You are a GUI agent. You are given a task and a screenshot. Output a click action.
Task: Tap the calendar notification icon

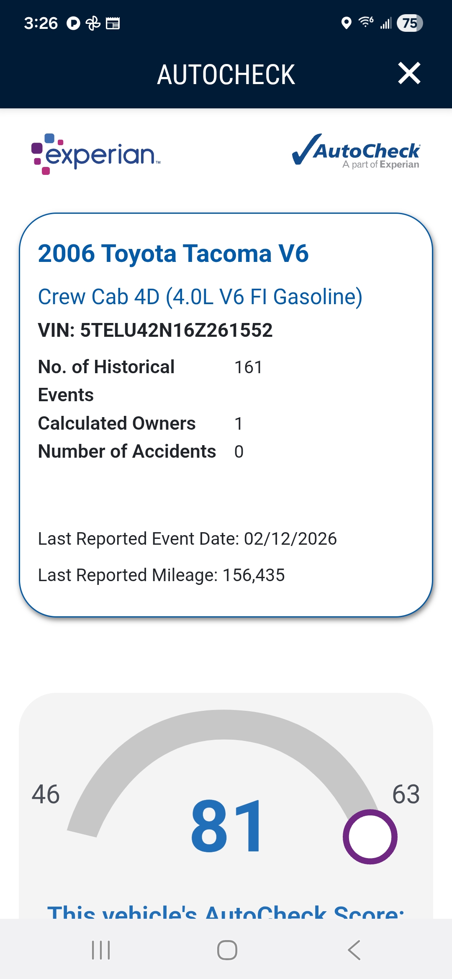(113, 23)
